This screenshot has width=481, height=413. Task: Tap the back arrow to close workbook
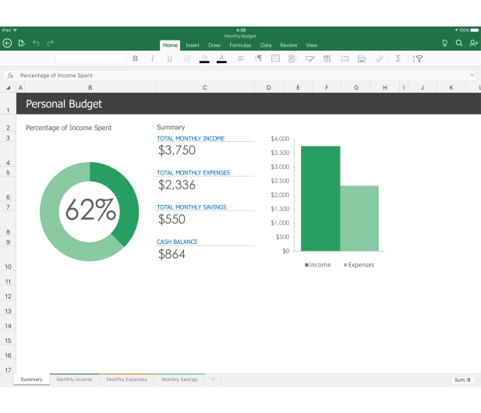[x=7, y=43]
